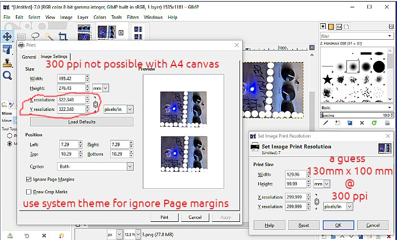Open the Colors menu
The height and width of the screenshot is (240, 397).
100,17
